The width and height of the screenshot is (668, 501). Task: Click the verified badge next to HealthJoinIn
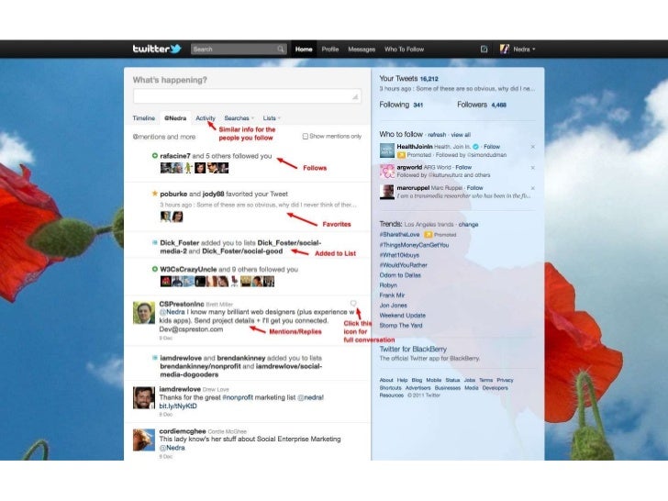(x=476, y=147)
